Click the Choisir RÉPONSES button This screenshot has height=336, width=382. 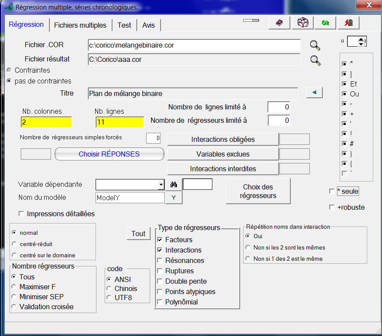(109, 154)
